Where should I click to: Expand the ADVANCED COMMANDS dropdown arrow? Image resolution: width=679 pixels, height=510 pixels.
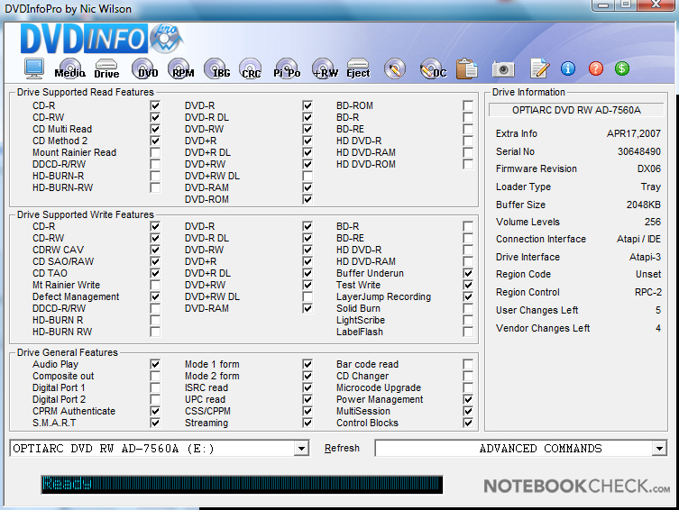pyautogui.click(x=659, y=449)
